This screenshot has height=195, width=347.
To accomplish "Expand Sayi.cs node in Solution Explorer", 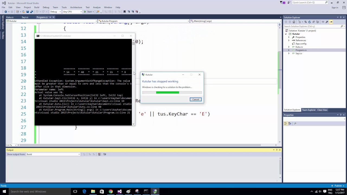I will tap(289, 53).
